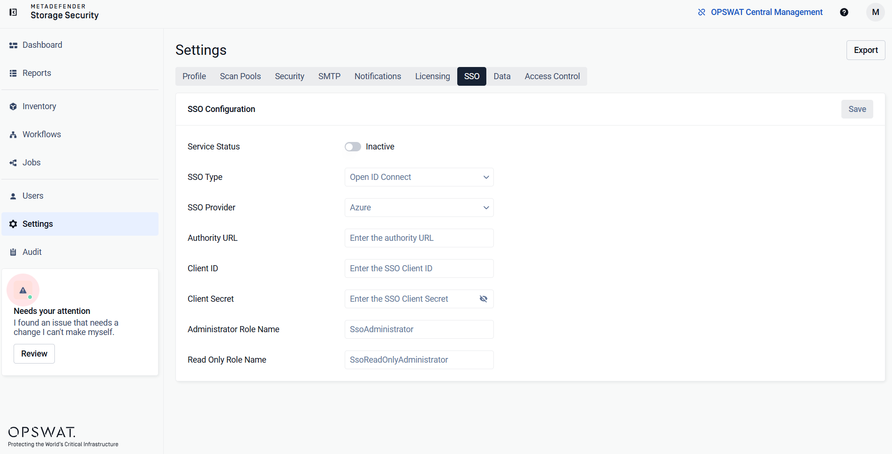Click the warning triangle attention icon
Viewport: 892px width, 454px height.
(23, 290)
